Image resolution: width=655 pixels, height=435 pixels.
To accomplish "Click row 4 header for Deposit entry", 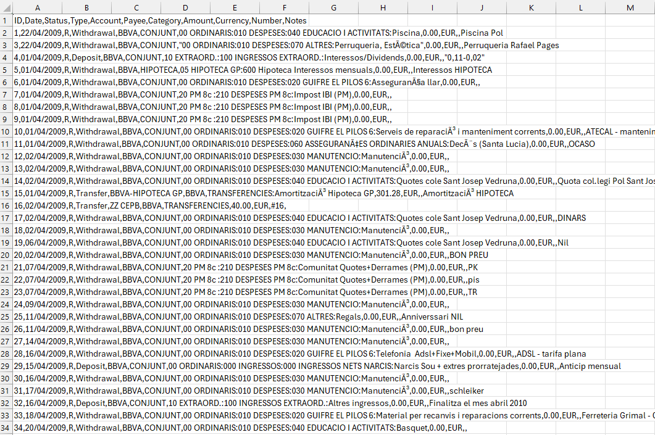I will [6, 57].
